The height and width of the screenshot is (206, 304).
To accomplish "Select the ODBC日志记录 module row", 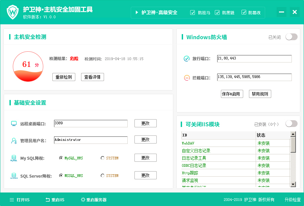I will 236,165.
